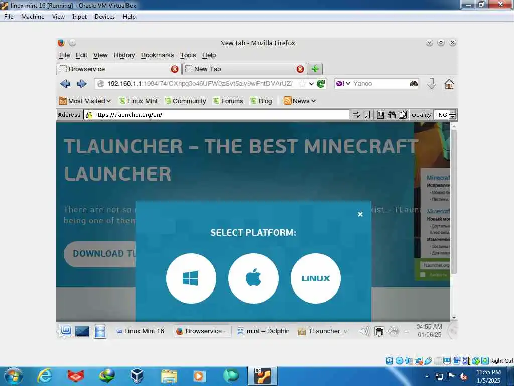514x386 pixels.
Task: Click the Firefox forward arrow
Action: tap(82, 84)
